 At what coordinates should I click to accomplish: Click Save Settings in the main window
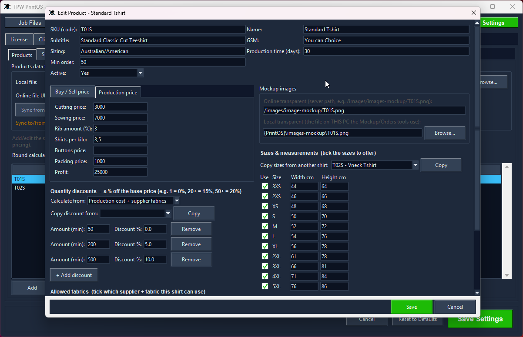coord(480,319)
